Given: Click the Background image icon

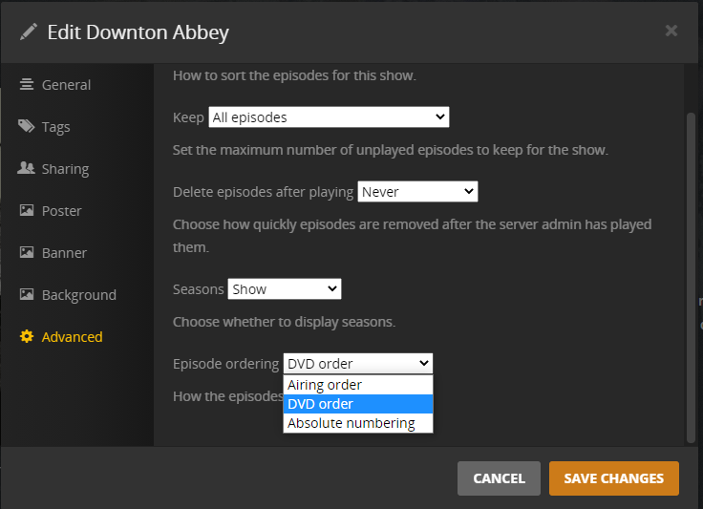Looking at the screenshot, I should click(x=27, y=295).
